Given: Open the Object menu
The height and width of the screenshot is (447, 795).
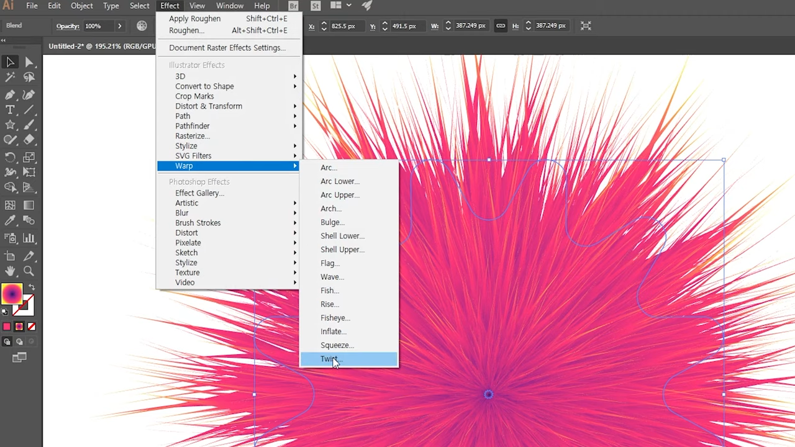Looking at the screenshot, I should pyautogui.click(x=82, y=6).
